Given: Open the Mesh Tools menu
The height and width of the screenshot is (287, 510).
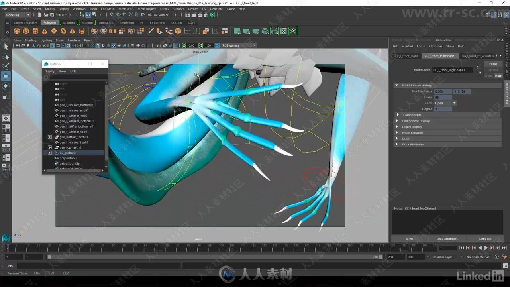Looking at the screenshot, I should (x=126, y=9).
